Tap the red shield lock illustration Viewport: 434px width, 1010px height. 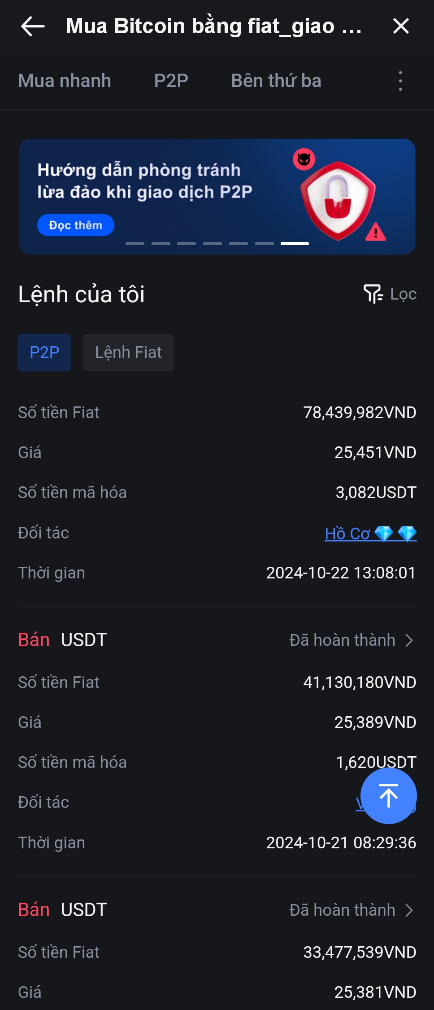pos(338,200)
